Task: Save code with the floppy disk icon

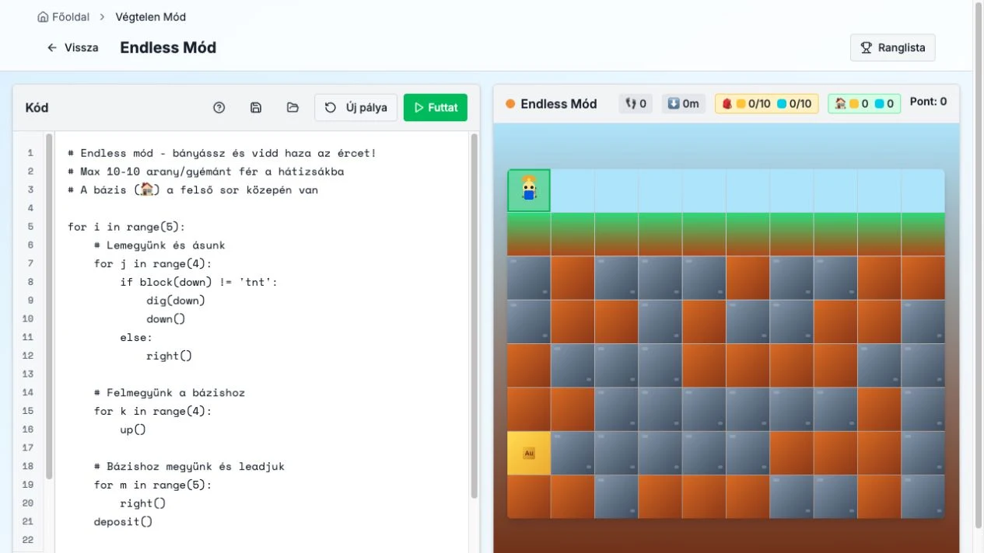Action: tap(256, 108)
